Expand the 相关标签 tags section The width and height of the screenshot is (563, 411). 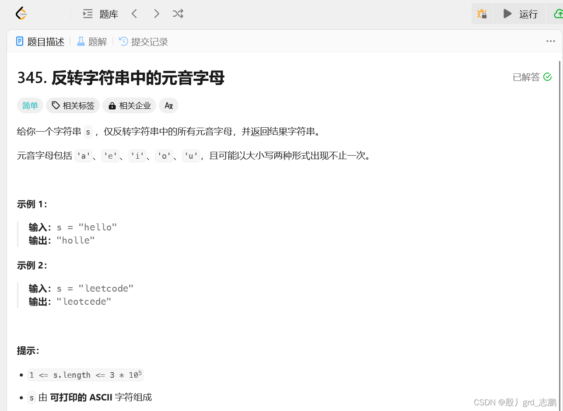click(73, 105)
